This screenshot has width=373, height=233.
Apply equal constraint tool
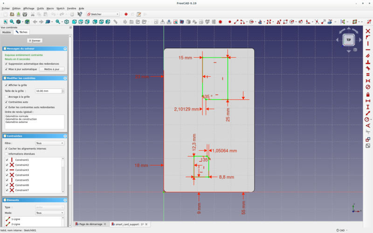click(368, 75)
